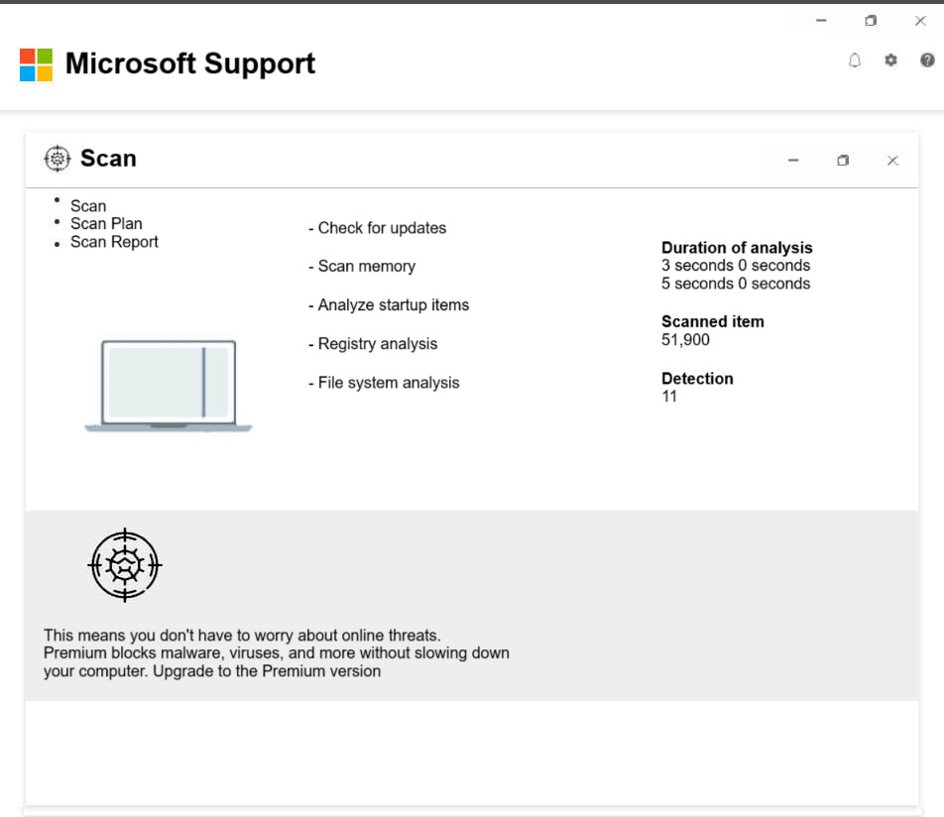944x817 pixels.
Task: Click the help question mark icon
Action: (x=927, y=60)
